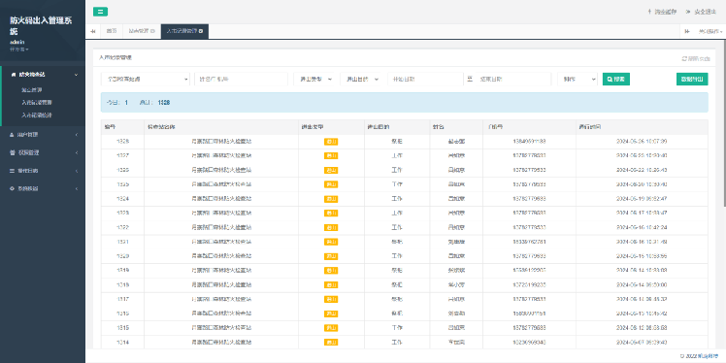726x363 pixels.
Task: Click the orange type badge in row 1328
Action: click(x=331, y=142)
